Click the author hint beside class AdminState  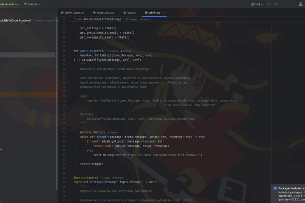[x=145, y=19]
